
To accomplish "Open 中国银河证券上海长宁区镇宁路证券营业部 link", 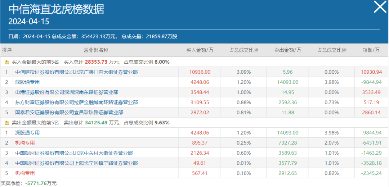I will tap(76, 163).
